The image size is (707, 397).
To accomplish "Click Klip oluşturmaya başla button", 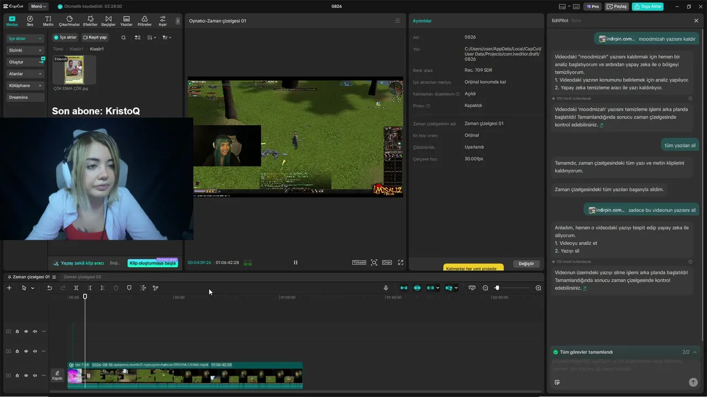I will coord(152,263).
